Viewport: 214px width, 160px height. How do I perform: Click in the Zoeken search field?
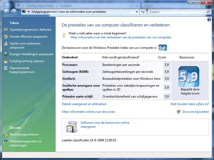click(177, 12)
